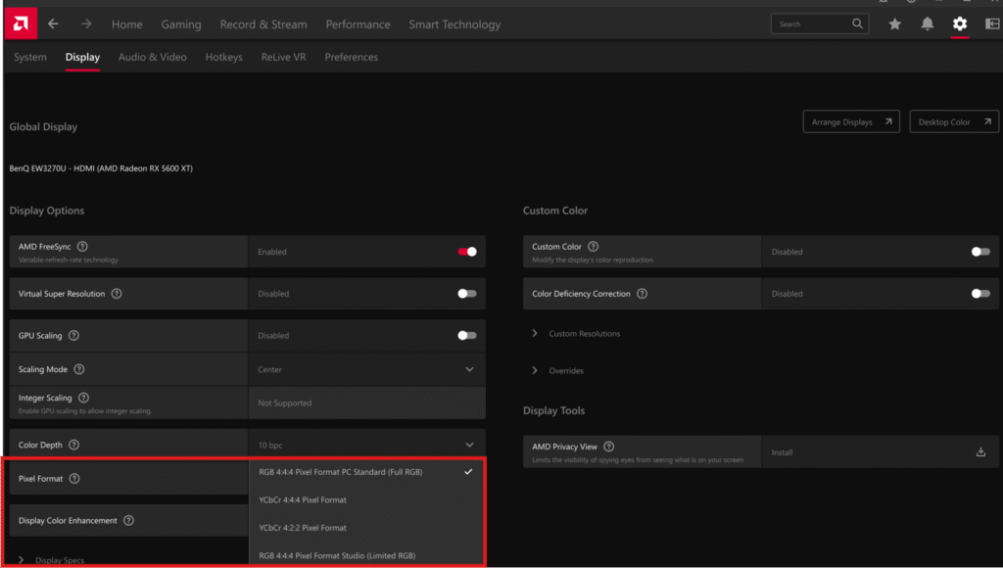Toggle the sidebar panel icon
The height and width of the screenshot is (568, 1003).
coord(992,24)
